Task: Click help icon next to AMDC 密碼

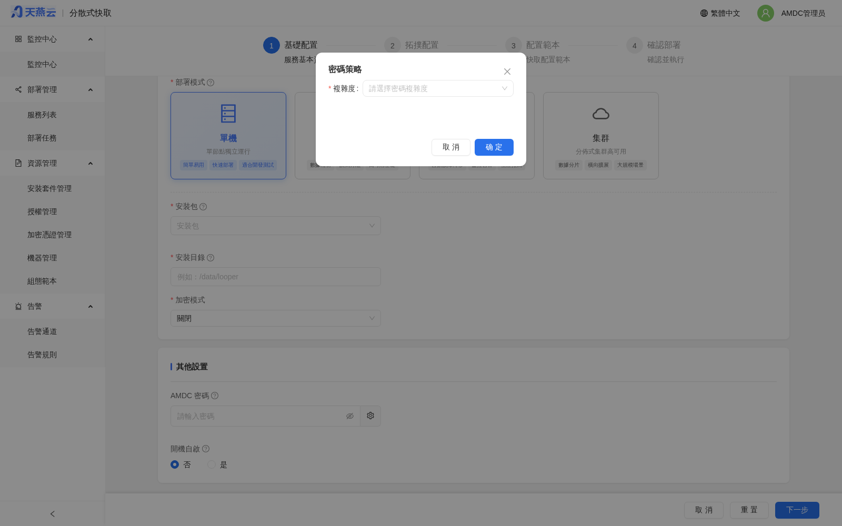Action: [x=215, y=396]
